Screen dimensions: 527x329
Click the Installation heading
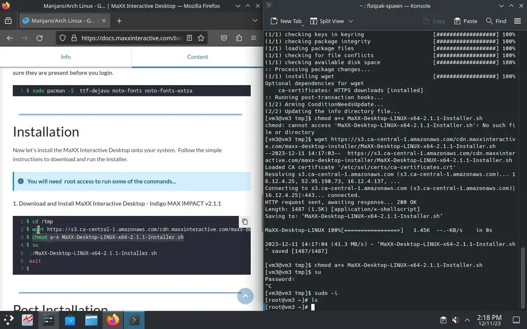click(46, 132)
